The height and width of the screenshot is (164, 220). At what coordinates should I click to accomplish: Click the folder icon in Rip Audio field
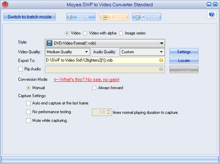pos(161,69)
